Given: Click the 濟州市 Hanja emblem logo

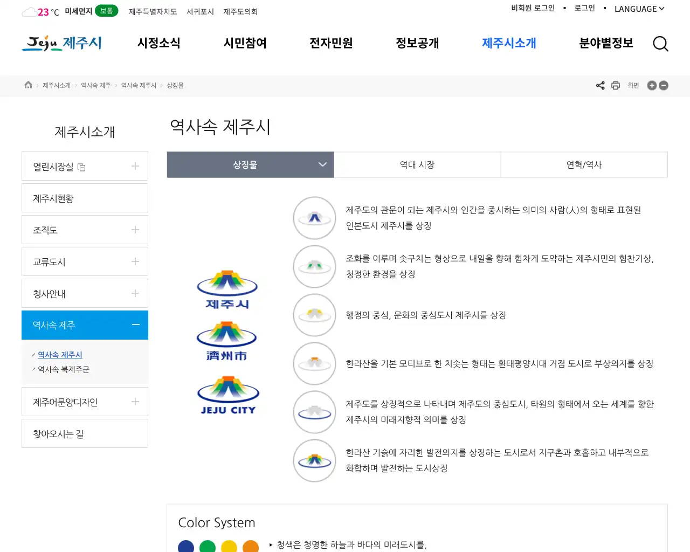Looking at the screenshot, I should click(227, 342).
